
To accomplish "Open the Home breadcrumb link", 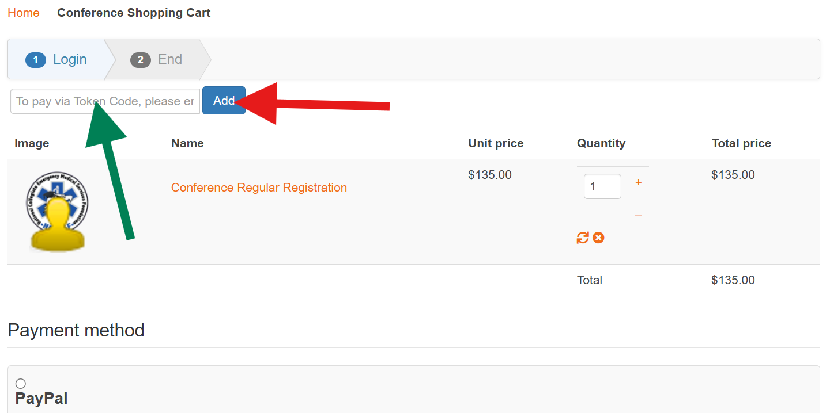I will [x=23, y=12].
